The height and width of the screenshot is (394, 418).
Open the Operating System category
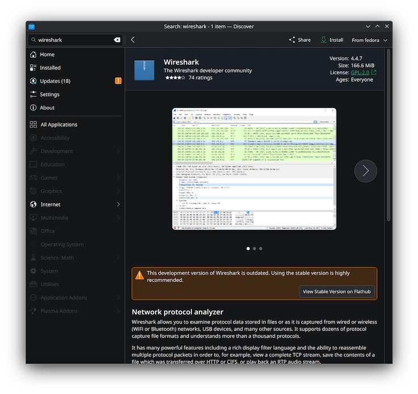(76, 244)
